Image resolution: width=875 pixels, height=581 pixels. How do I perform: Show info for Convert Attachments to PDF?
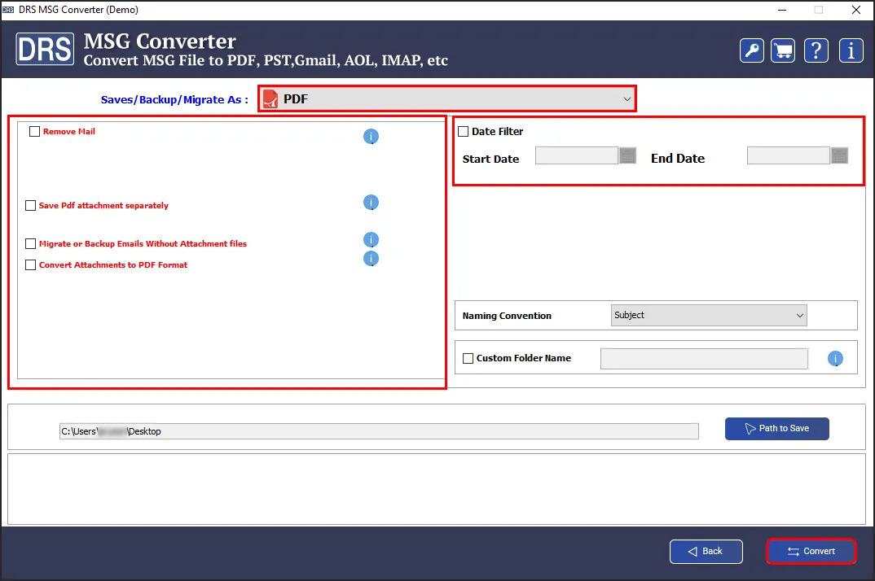point(371,258)
